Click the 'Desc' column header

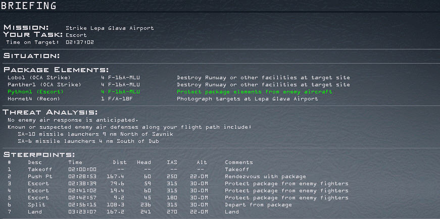click(35, 162)
